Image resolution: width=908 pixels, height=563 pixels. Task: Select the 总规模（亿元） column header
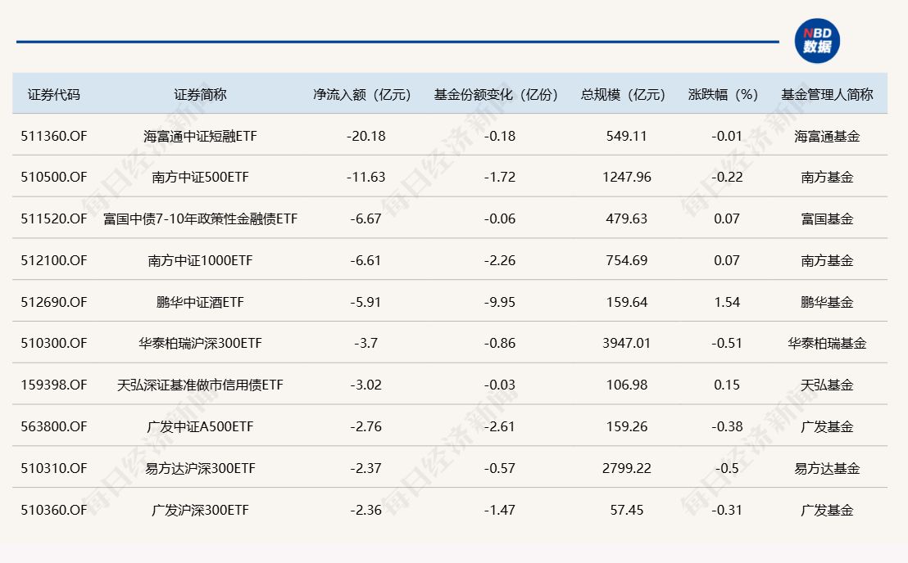(624, 94)
